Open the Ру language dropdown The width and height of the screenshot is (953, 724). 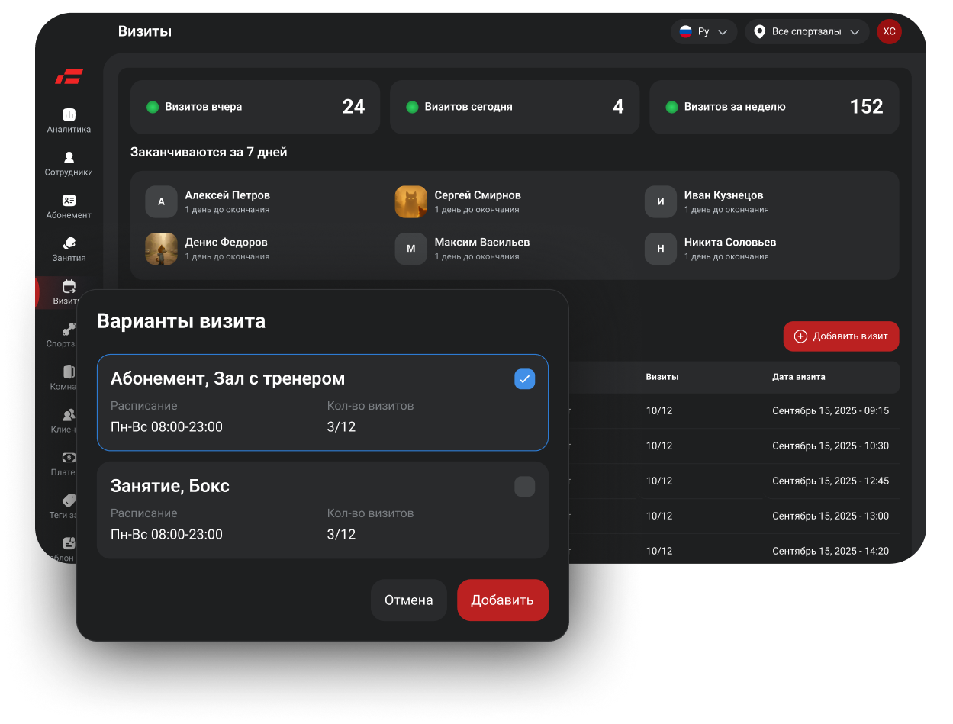tap(703, 31)
